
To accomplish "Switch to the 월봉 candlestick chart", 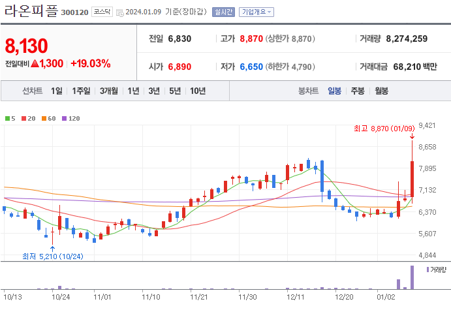I will 381,91.
